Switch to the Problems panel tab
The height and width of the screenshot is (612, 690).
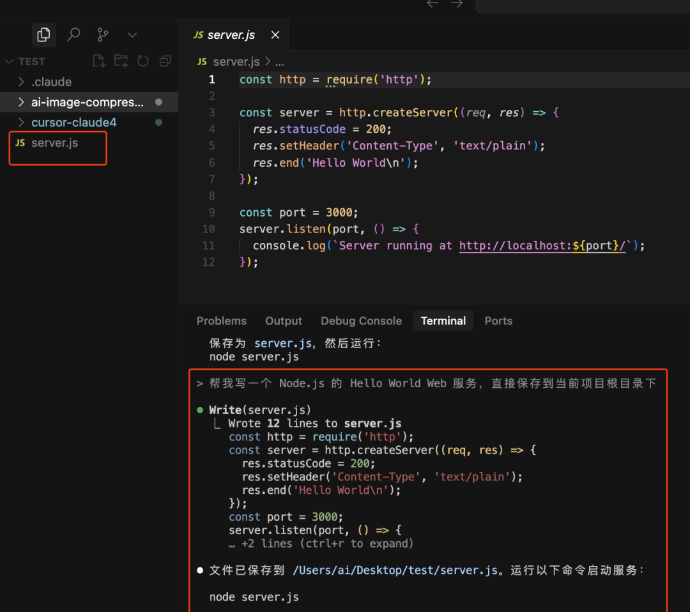(221, 321)
